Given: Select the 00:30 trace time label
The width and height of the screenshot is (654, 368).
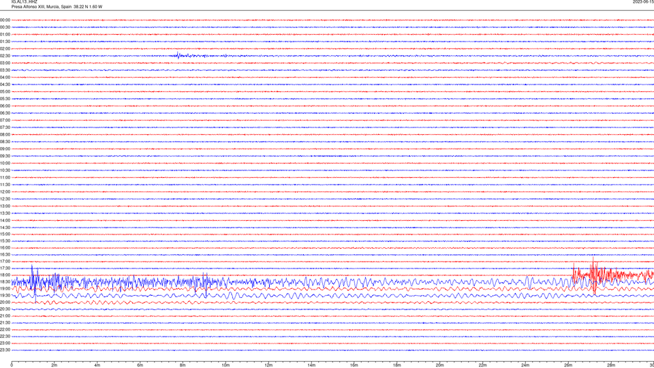Looking at the screenshot, I should [5, 27].
